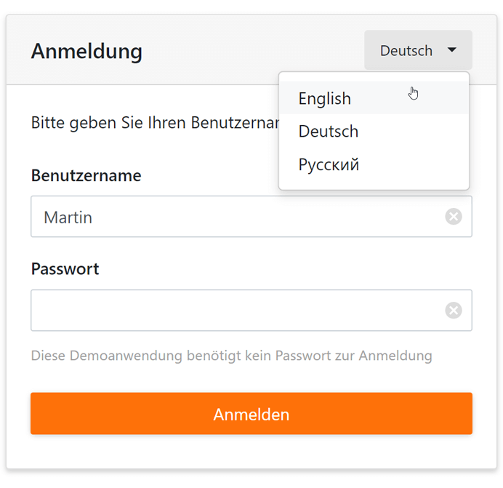This screenshot has width=503, height=488.
Task: Click the caret arrow beside Deutsch
Action: (x=452, y=50)
